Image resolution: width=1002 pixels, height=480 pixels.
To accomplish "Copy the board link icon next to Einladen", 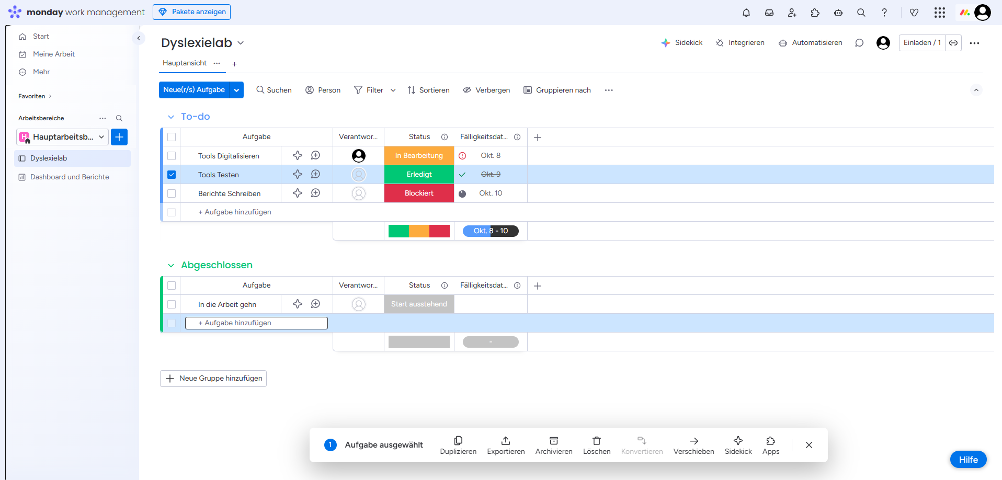I will tap(953, 43).
